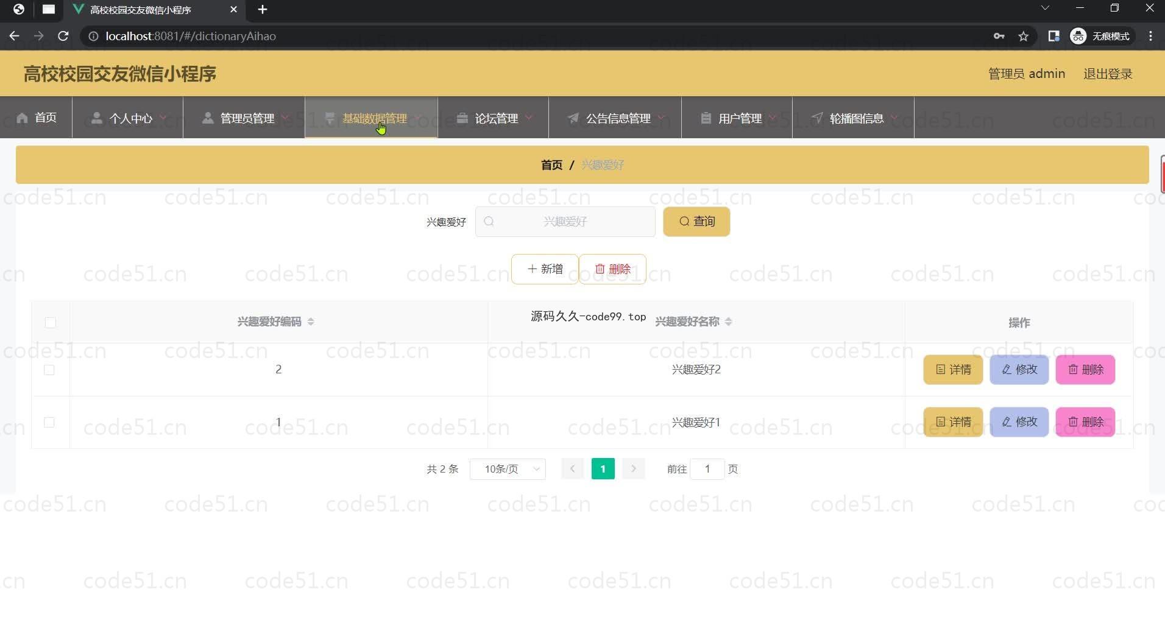Close the 高校校园交友微信小程序 tab

[233, 9]
